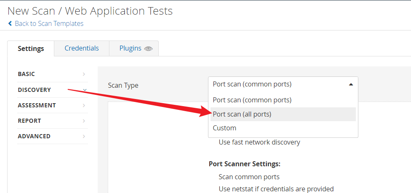This screenshot has height=193, width=411.
Task: Open the Scan Type combo box
Action: pos(282,84)
